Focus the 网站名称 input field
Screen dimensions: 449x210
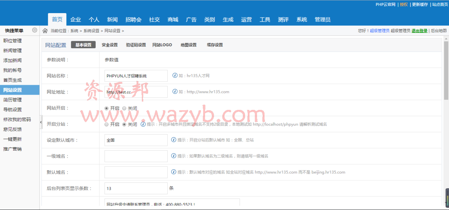[x=136, y=75]
